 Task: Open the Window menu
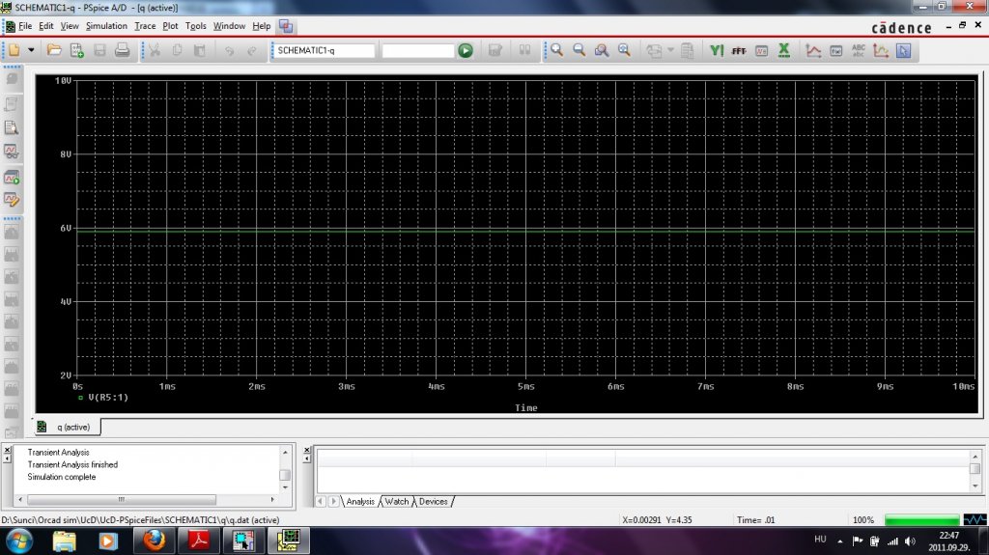point(229,26)
